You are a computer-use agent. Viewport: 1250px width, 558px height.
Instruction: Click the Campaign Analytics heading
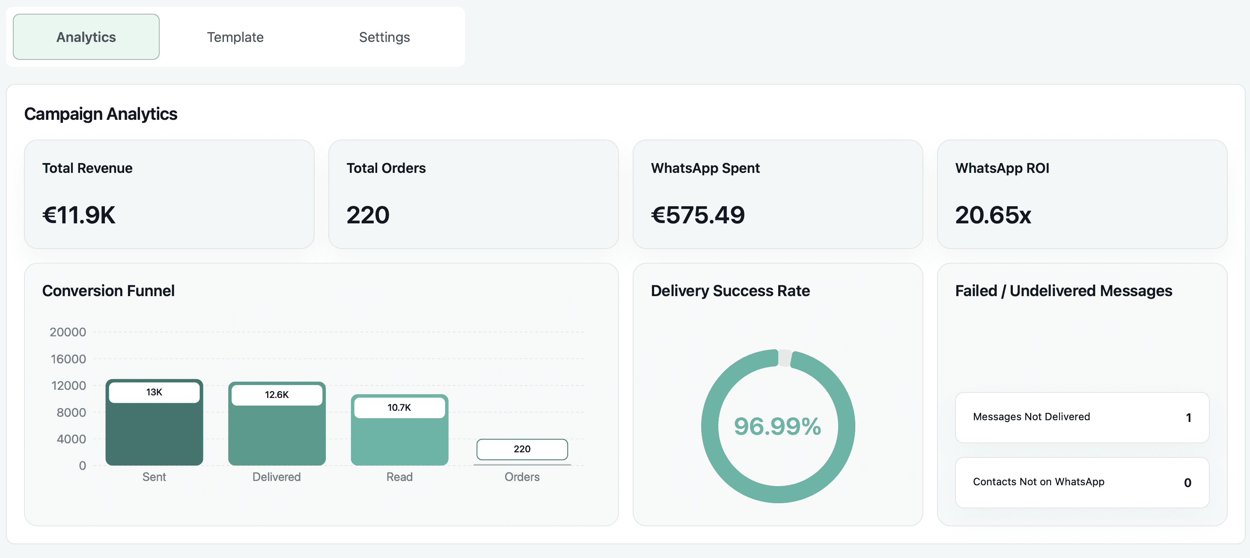click(x=101, y=114)
